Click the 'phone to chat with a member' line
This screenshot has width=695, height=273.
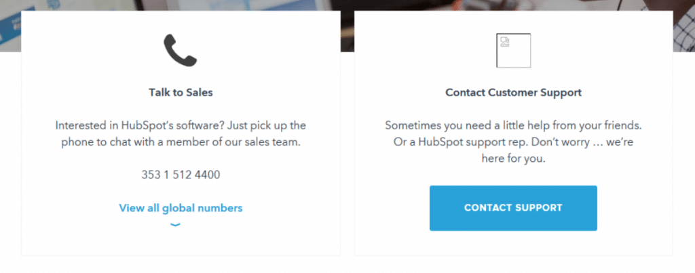(181, 142)
